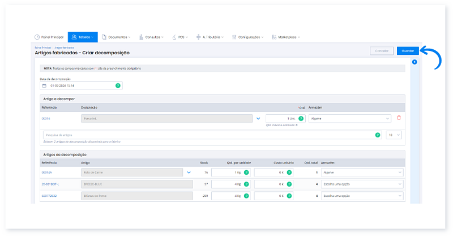453x237 pixels.
Task: Expand the Rolo de Carne row chevron
Action: pos(189,173)
